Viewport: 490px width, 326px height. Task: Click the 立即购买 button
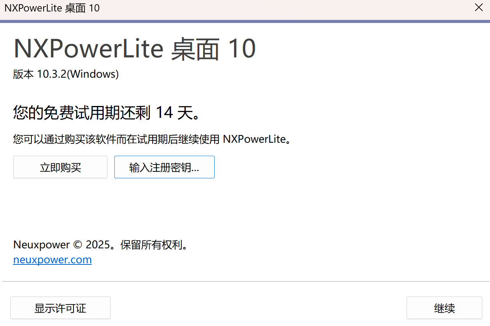click(x=60, y=167)
